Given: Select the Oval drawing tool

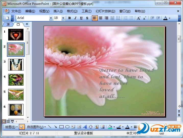Looking at the screenshot, I should (67, 127).
